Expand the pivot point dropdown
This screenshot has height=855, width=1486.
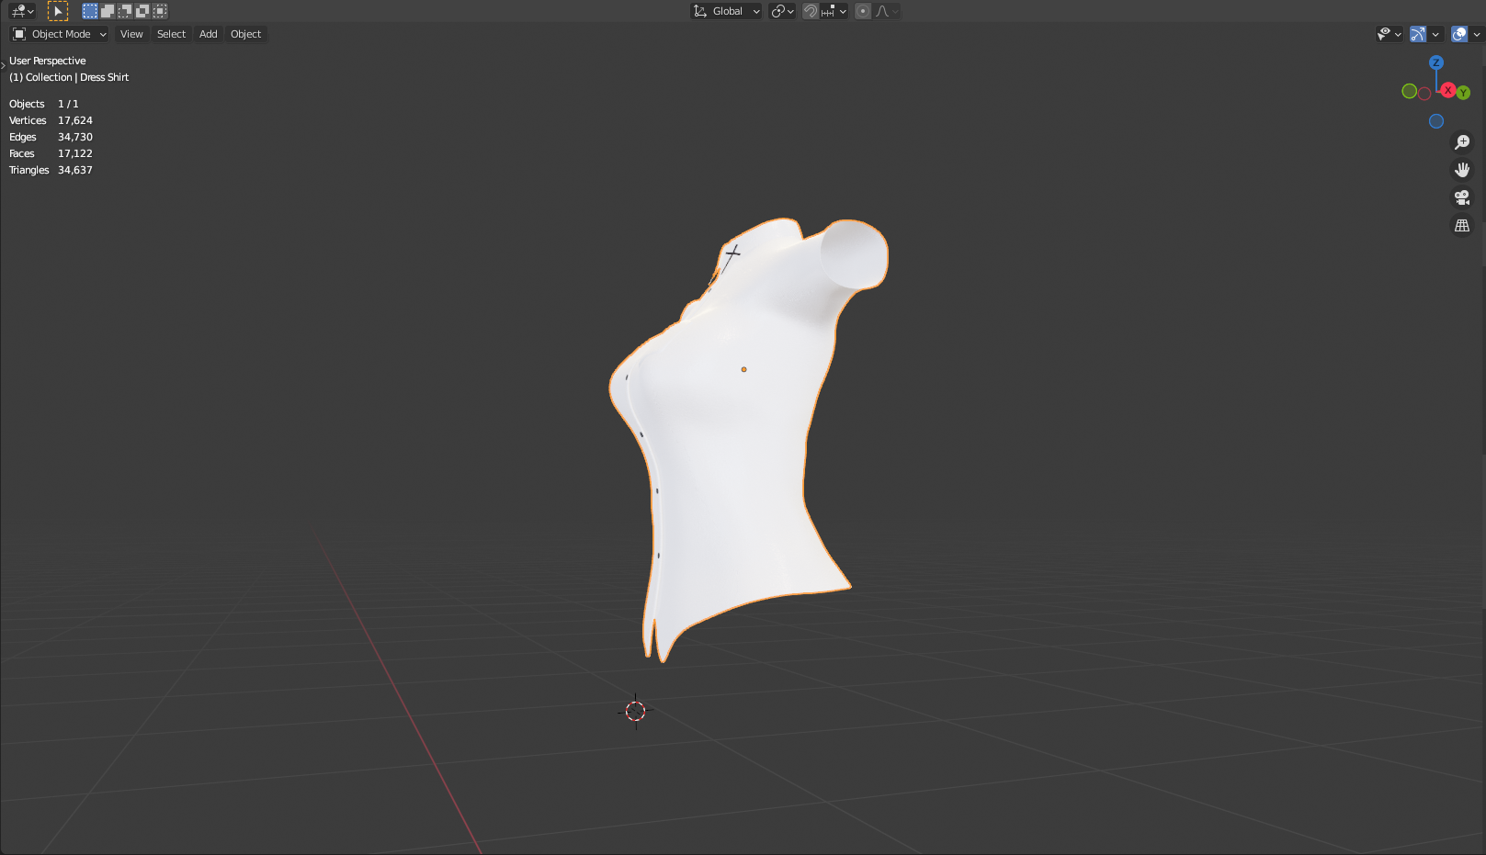tap(782, 11)
